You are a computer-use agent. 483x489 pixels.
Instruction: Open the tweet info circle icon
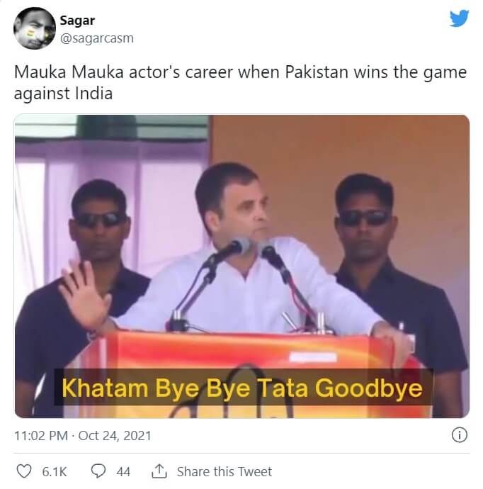460,435
